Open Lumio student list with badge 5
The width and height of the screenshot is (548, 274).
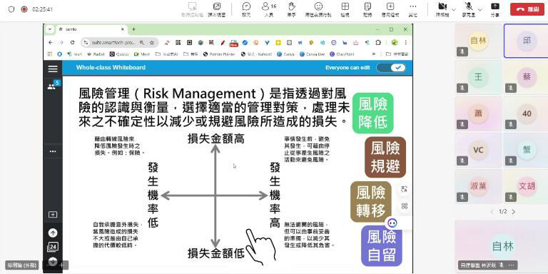(x=53, y=86)
